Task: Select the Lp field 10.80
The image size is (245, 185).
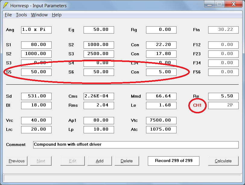Action: [99, 130]
